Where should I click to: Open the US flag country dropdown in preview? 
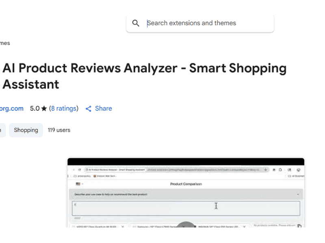tap(78, 184)
